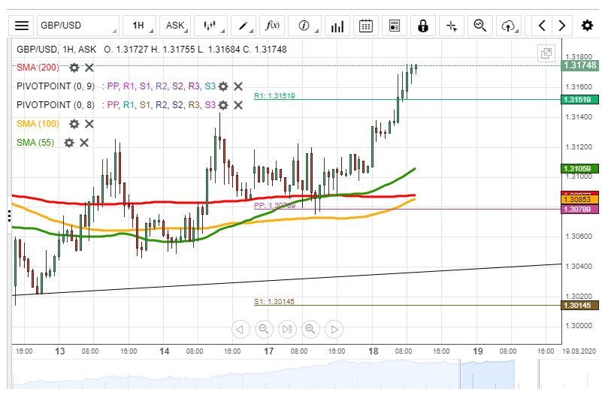Select the pencil drawing tool
Screen dimensions: 602x395
click(x=244, y=26)
